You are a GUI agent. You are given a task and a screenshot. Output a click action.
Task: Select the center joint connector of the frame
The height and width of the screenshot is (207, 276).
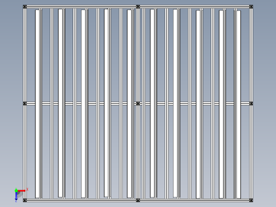tap(138, 103)
